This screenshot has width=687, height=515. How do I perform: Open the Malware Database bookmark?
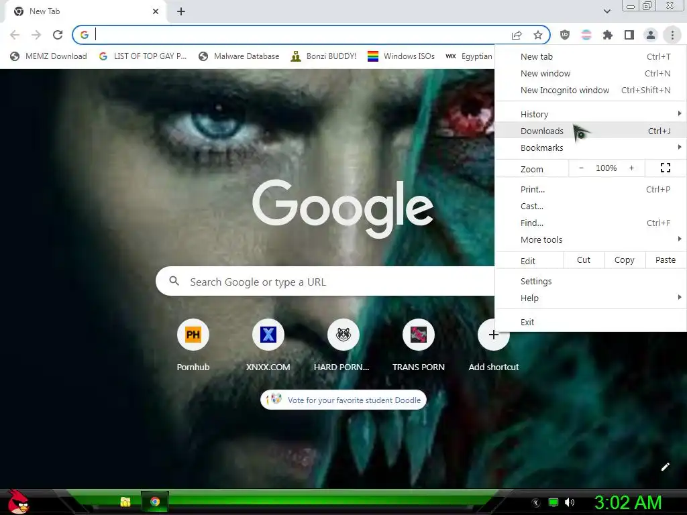[239, 56]
